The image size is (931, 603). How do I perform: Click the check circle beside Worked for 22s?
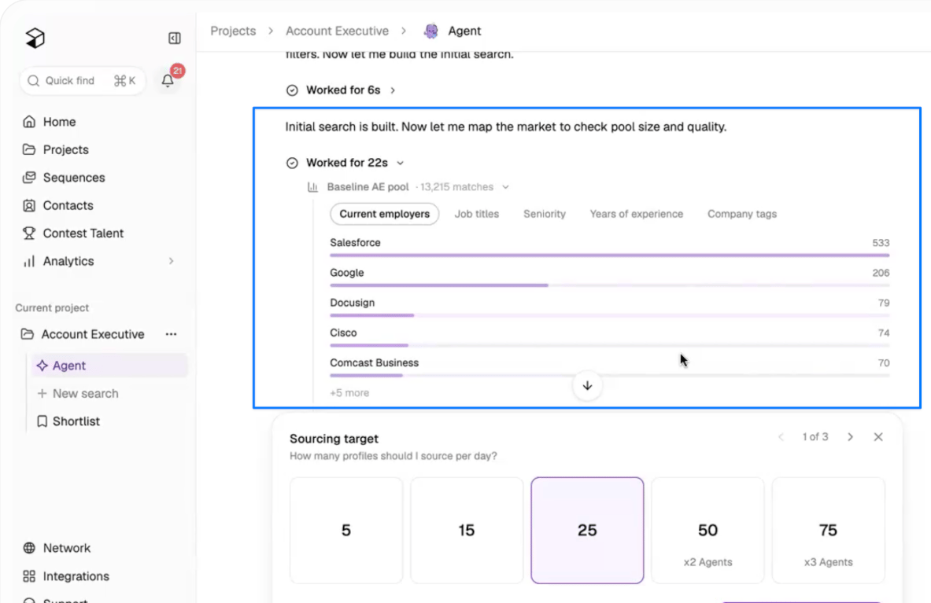[292, 163]
